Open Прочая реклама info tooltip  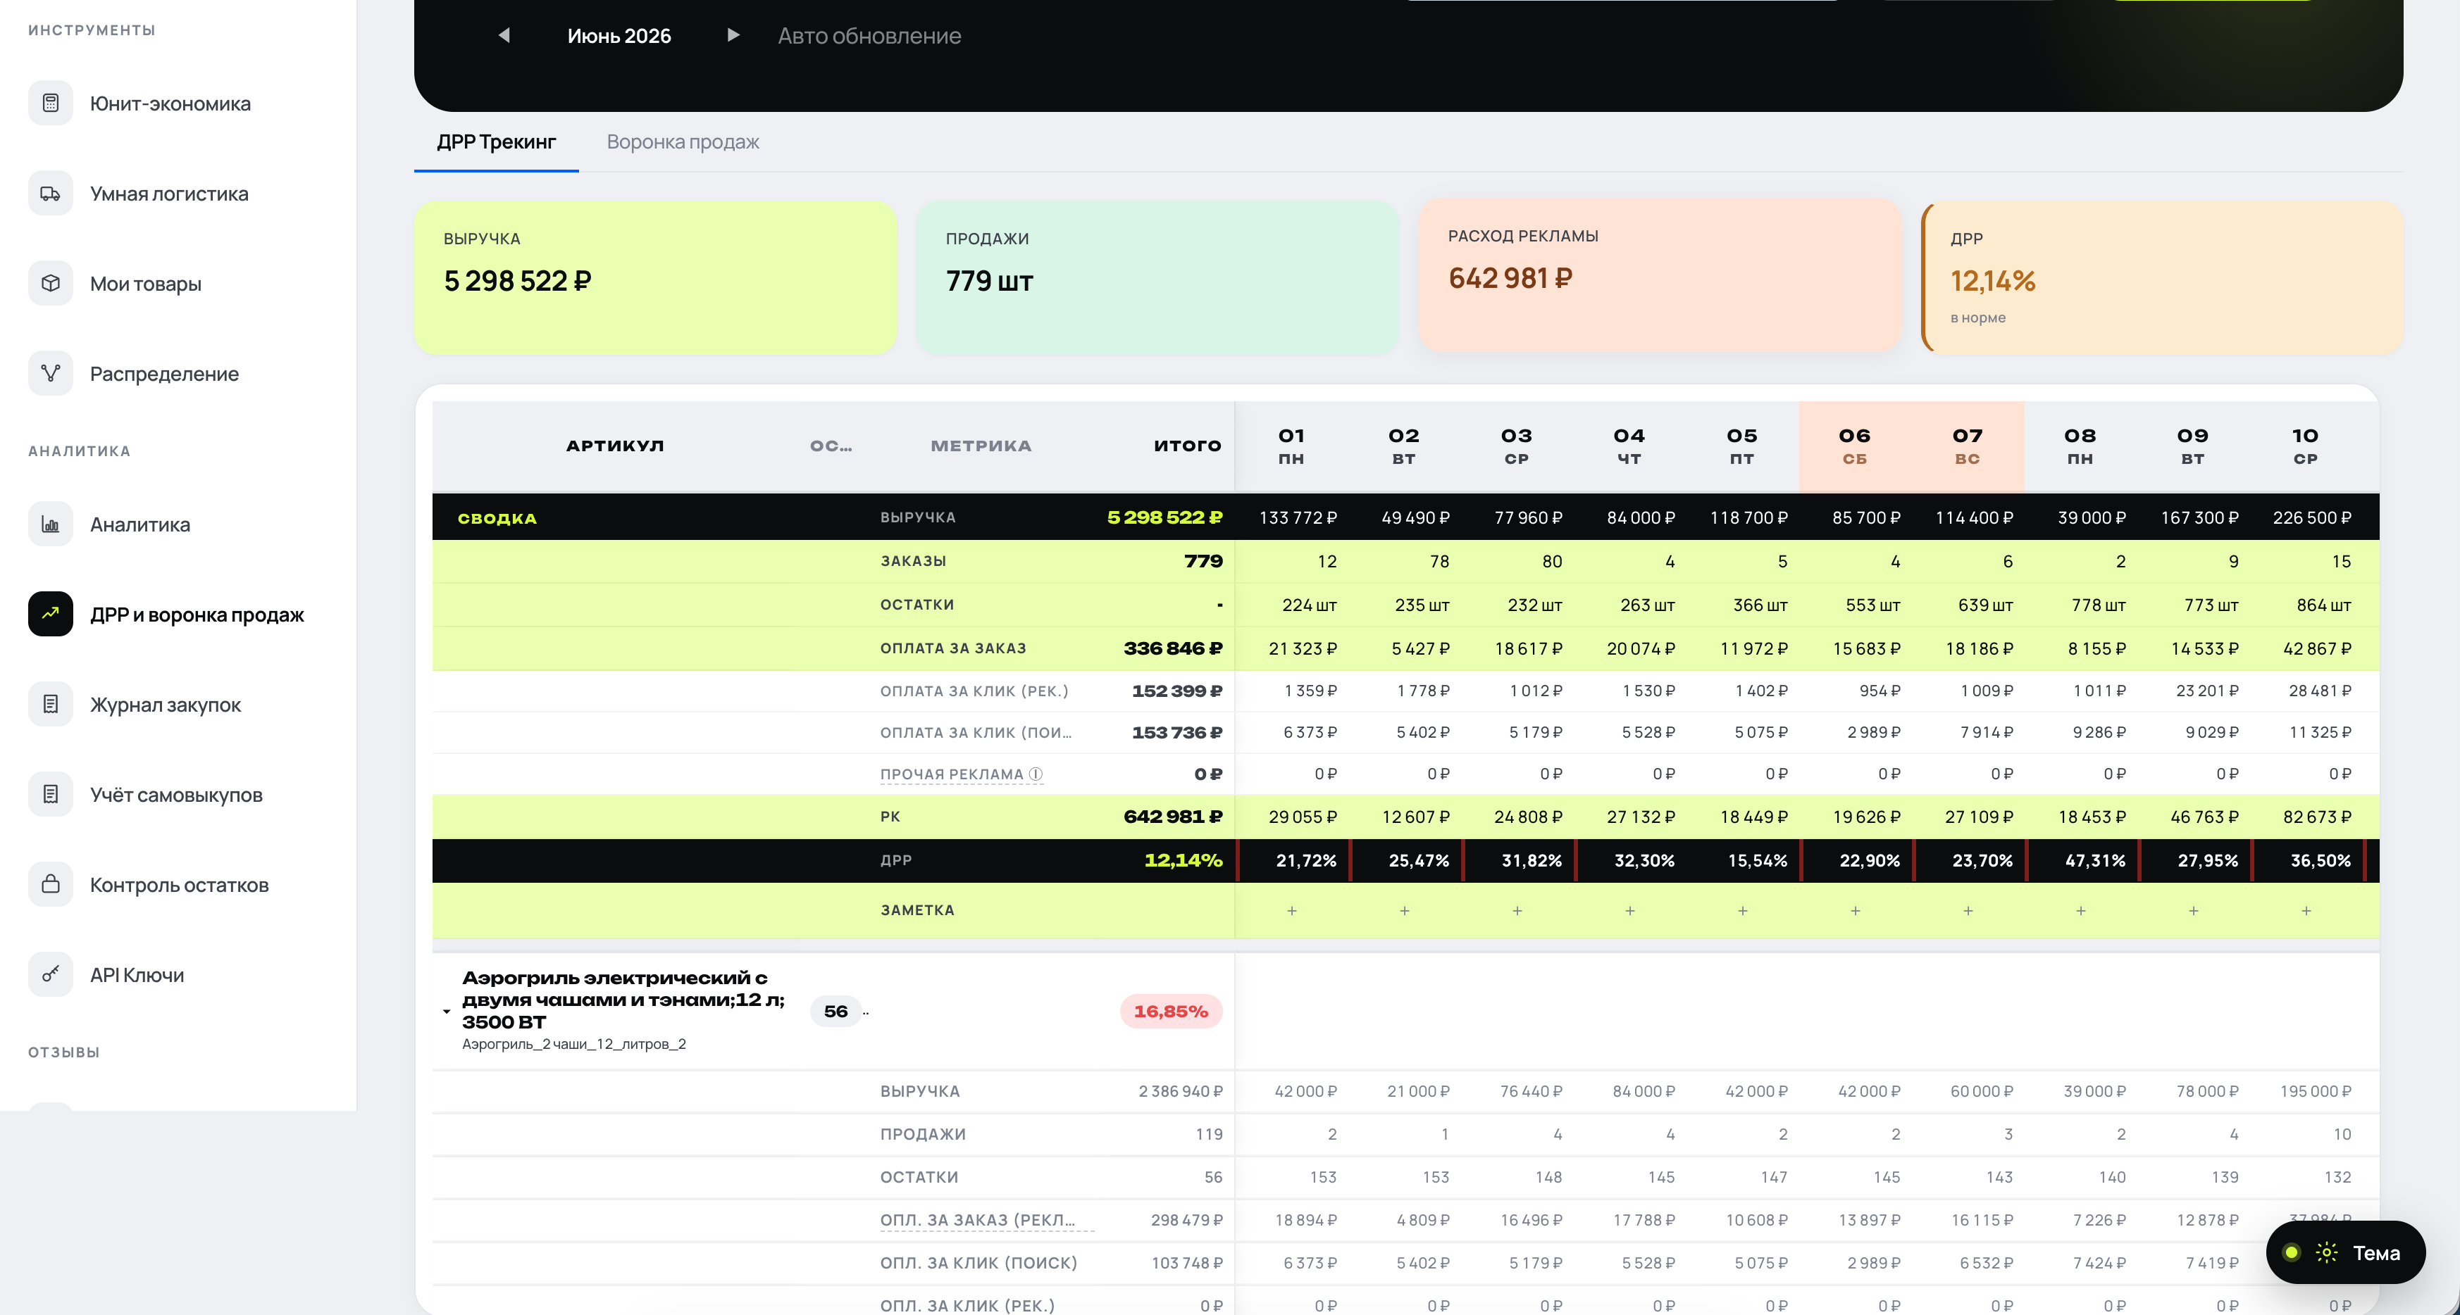point(1036,775)
